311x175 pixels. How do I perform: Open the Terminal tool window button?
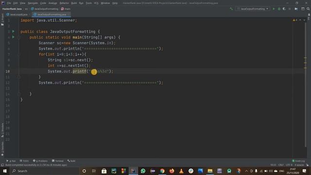pyautogui.click(x=57, y=161)
